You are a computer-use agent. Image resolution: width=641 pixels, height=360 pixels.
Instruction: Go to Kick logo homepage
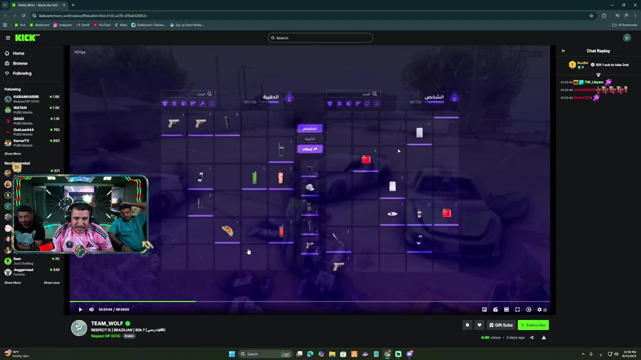[28, 37]
